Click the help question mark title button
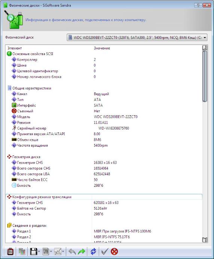Screen dimensions: 214x259 tap(198, 5)
